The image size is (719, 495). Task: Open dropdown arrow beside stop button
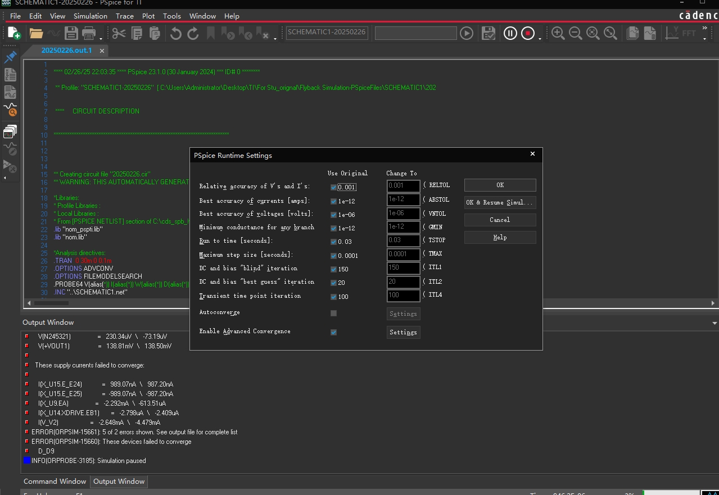coord(540,38)
